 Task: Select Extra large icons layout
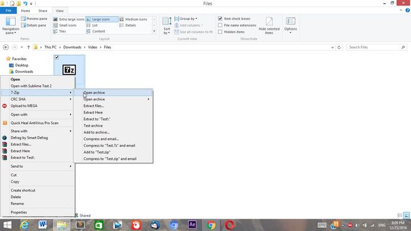(68, 19)
